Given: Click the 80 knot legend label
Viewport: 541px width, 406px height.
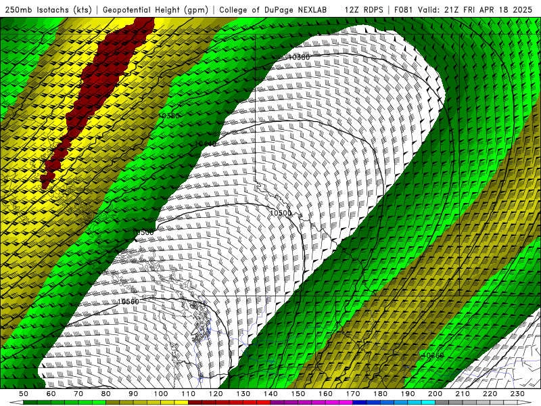Looking at the screenshot, I should point(106,394).
